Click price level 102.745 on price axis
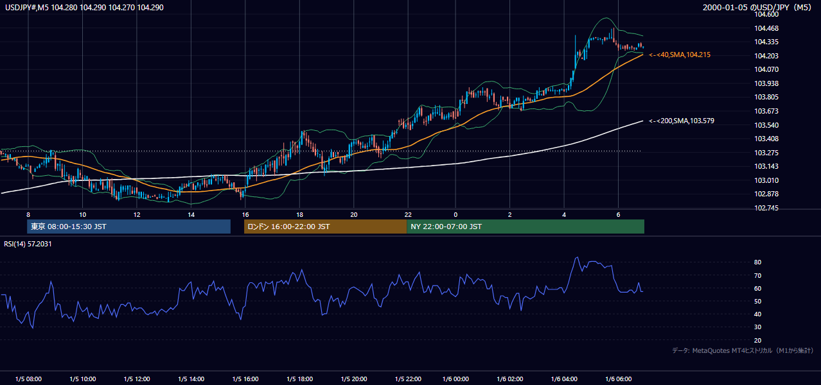 pos(768,208)
